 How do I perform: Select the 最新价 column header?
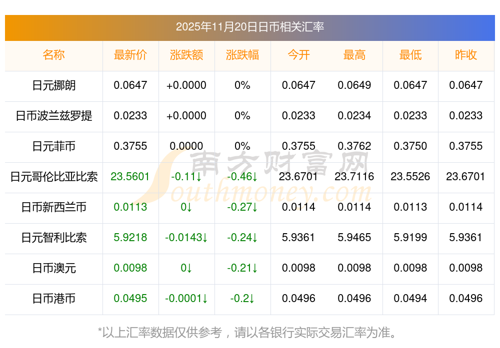pos(130,55)
